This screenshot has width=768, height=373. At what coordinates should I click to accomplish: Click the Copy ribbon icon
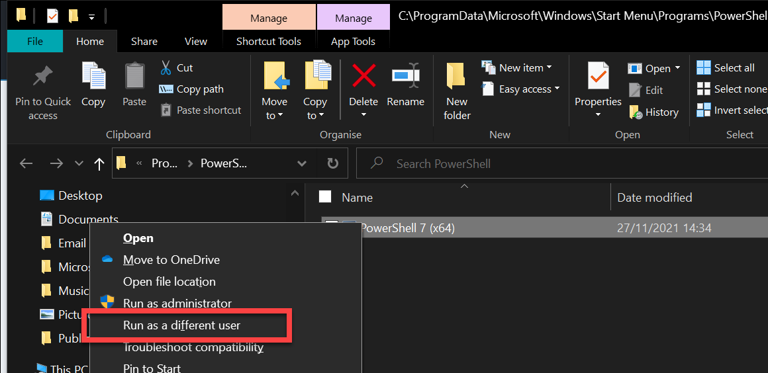click(93, 76)
